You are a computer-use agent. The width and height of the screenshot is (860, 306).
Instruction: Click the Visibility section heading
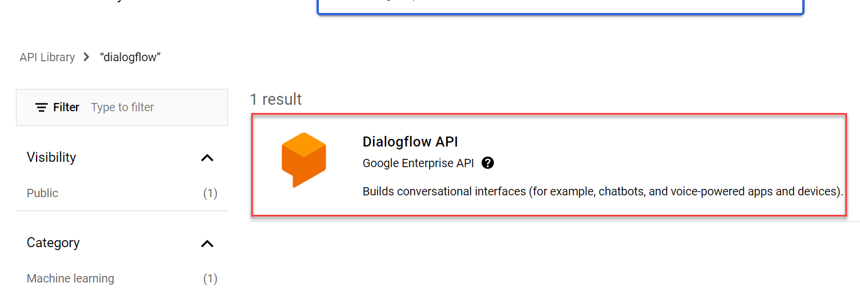tap(51, 157)
